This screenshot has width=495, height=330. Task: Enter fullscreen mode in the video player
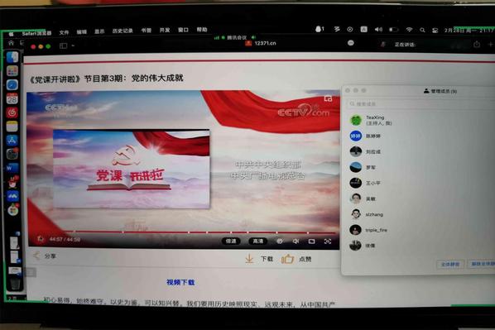[328, 242]
